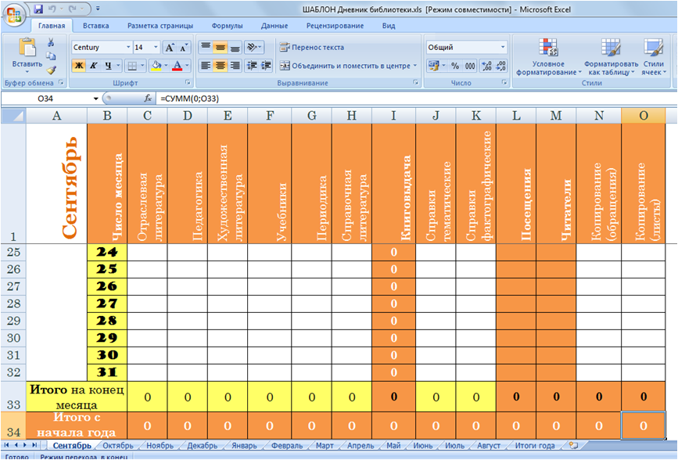The height and width of the screenshot is (460, 678).
Task: Go to first sheet with navigation arrow
Action: (x=7, y=445)
